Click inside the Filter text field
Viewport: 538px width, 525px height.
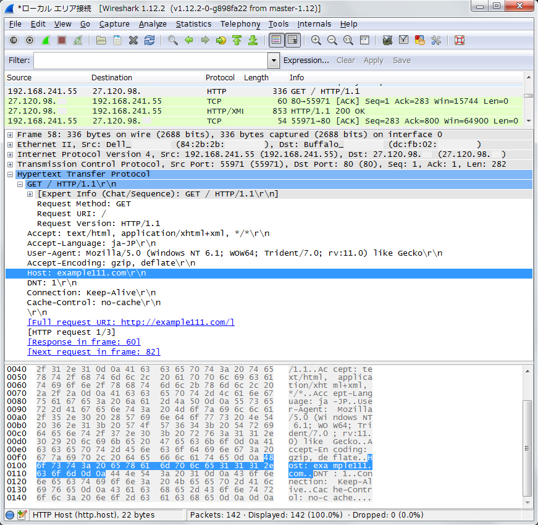(150, 61)
